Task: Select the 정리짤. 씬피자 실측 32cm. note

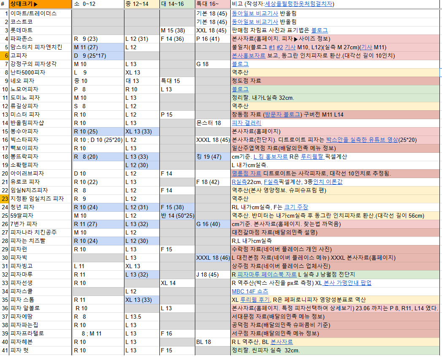Action: tap(335, 350)
